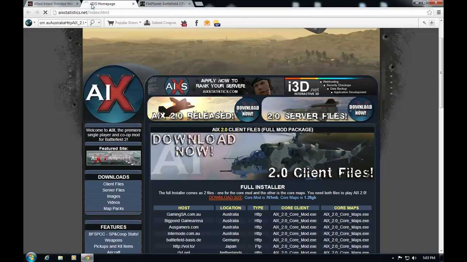Download AIX_2.0_Core_Mod.exe from battlefield-basis.de
The image size is (467, 262).
[x=294, y=240]
